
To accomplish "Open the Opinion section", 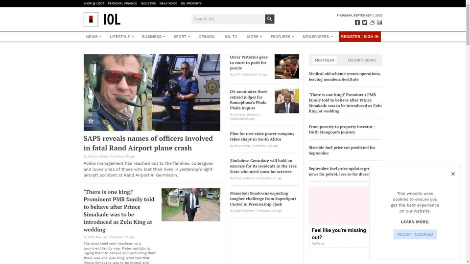I will click(x=207, y=37).
